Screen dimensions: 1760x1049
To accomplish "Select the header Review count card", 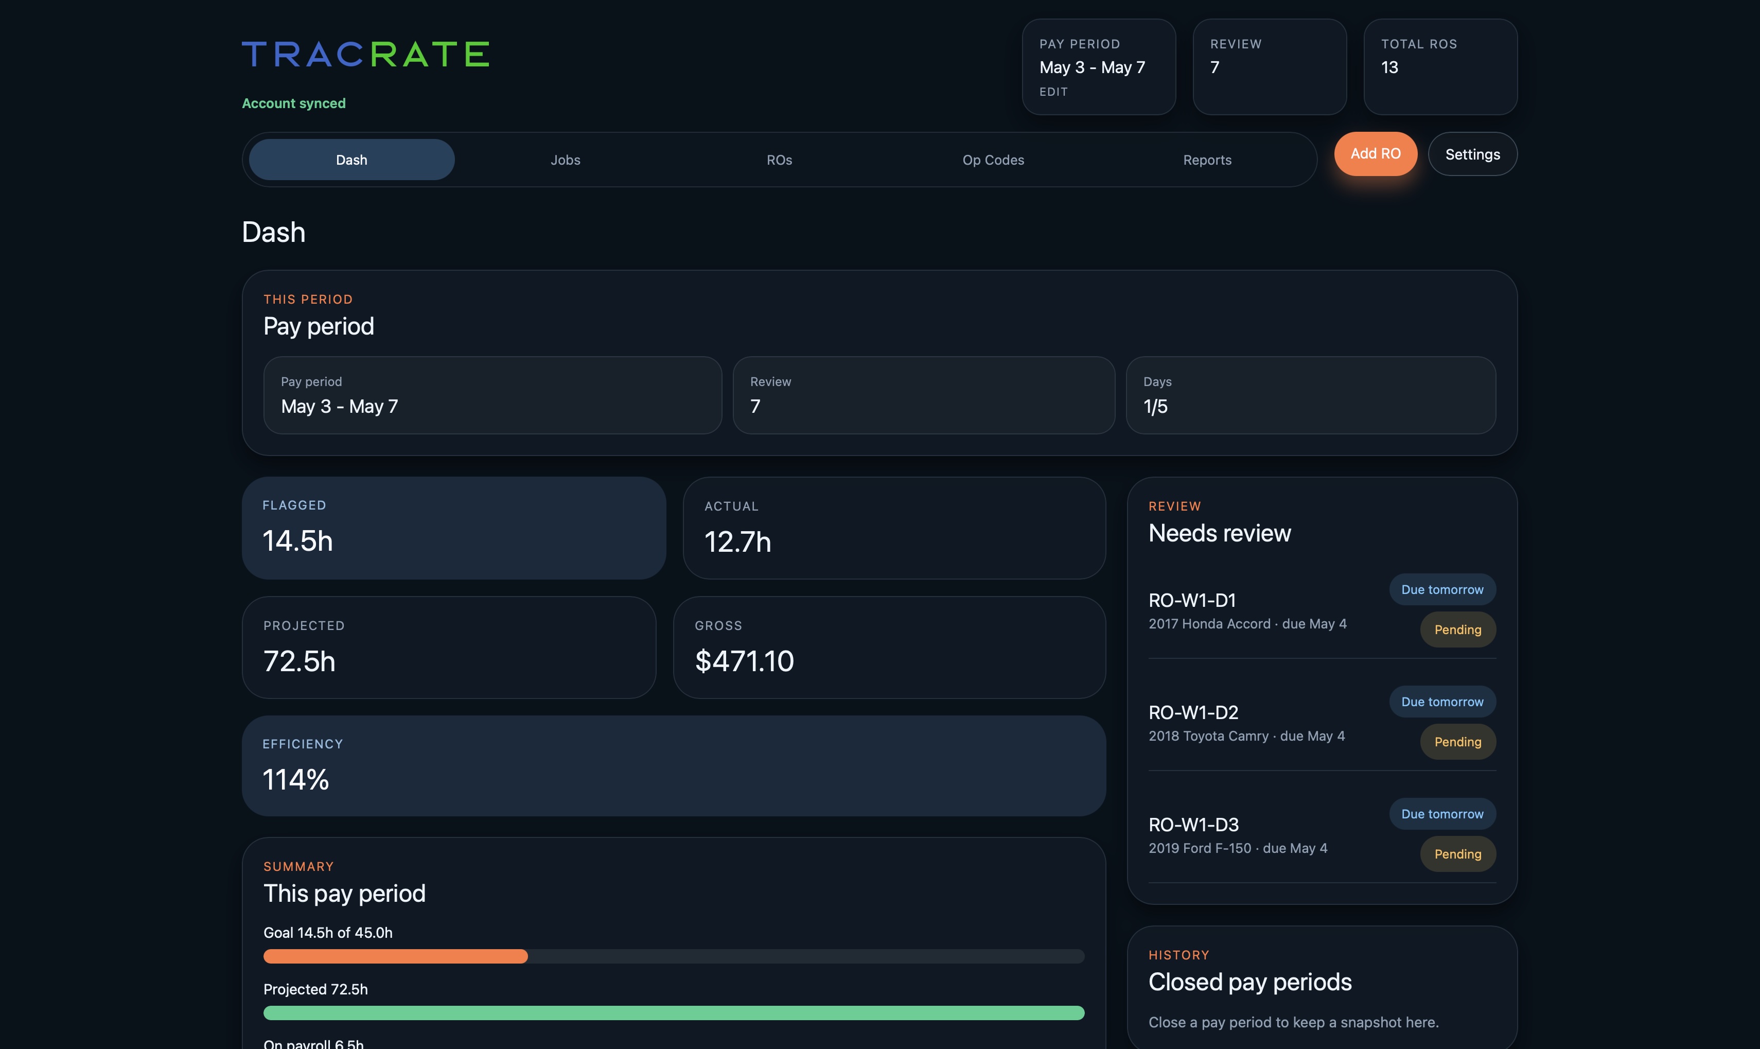I will click(x=1269, y=67).
